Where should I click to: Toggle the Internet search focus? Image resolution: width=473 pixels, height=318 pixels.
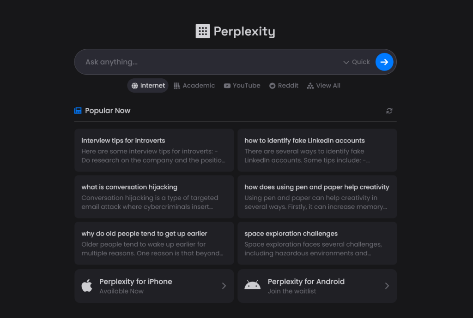147,85
